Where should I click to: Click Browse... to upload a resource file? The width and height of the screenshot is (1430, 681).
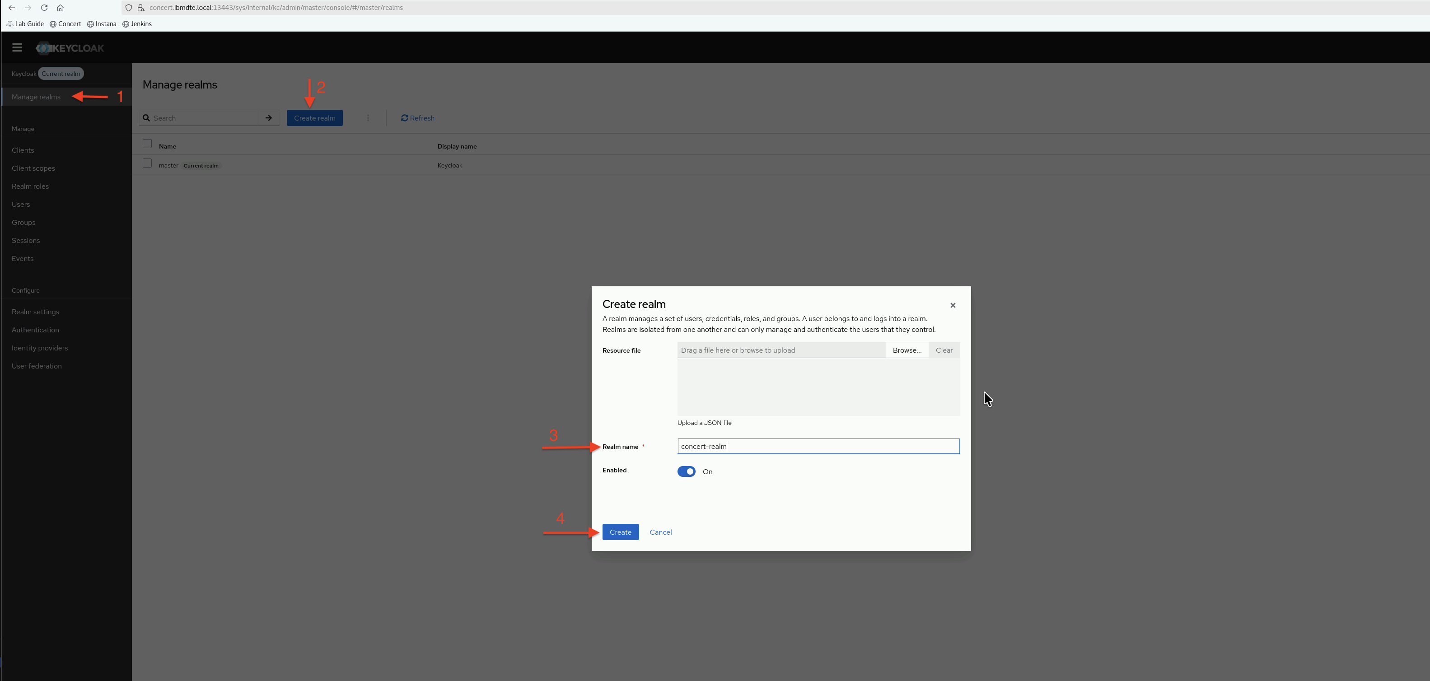tap(907, 350)
